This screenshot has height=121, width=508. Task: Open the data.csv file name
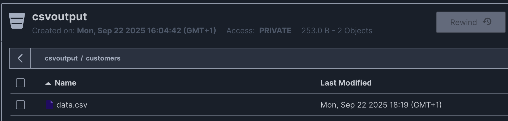coord(72,105)
